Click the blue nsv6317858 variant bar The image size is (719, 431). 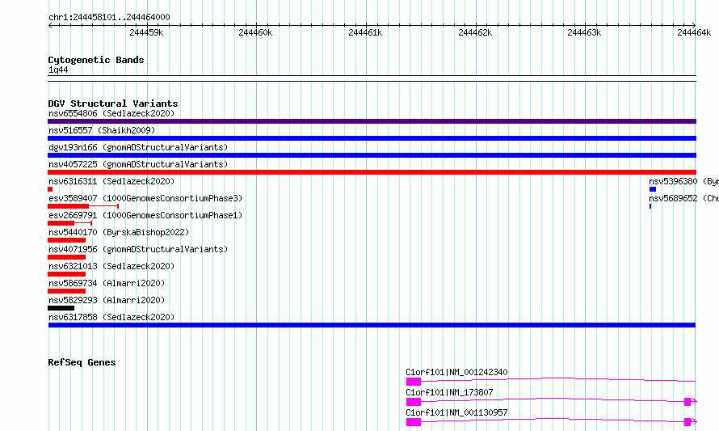(372, 325)
